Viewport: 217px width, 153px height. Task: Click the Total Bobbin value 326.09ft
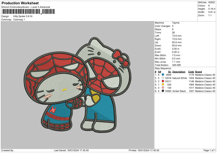pos(176,65)
